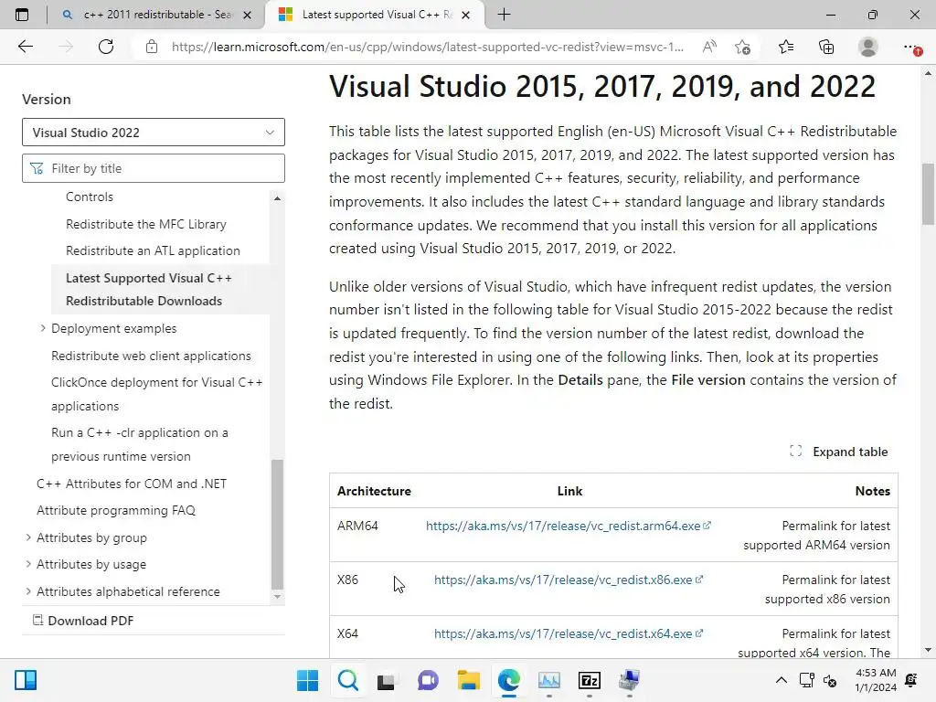
Task: Click the 'X64' table cell
Action: 347,633
